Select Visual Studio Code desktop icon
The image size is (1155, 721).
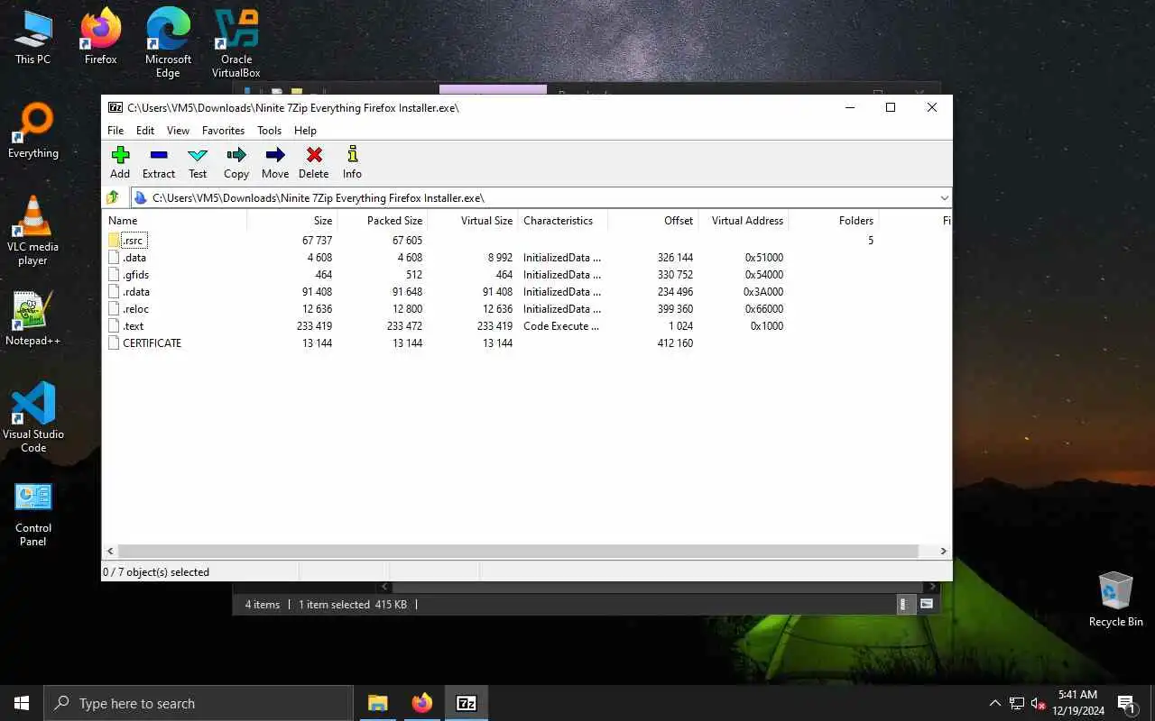pos(33,417)
